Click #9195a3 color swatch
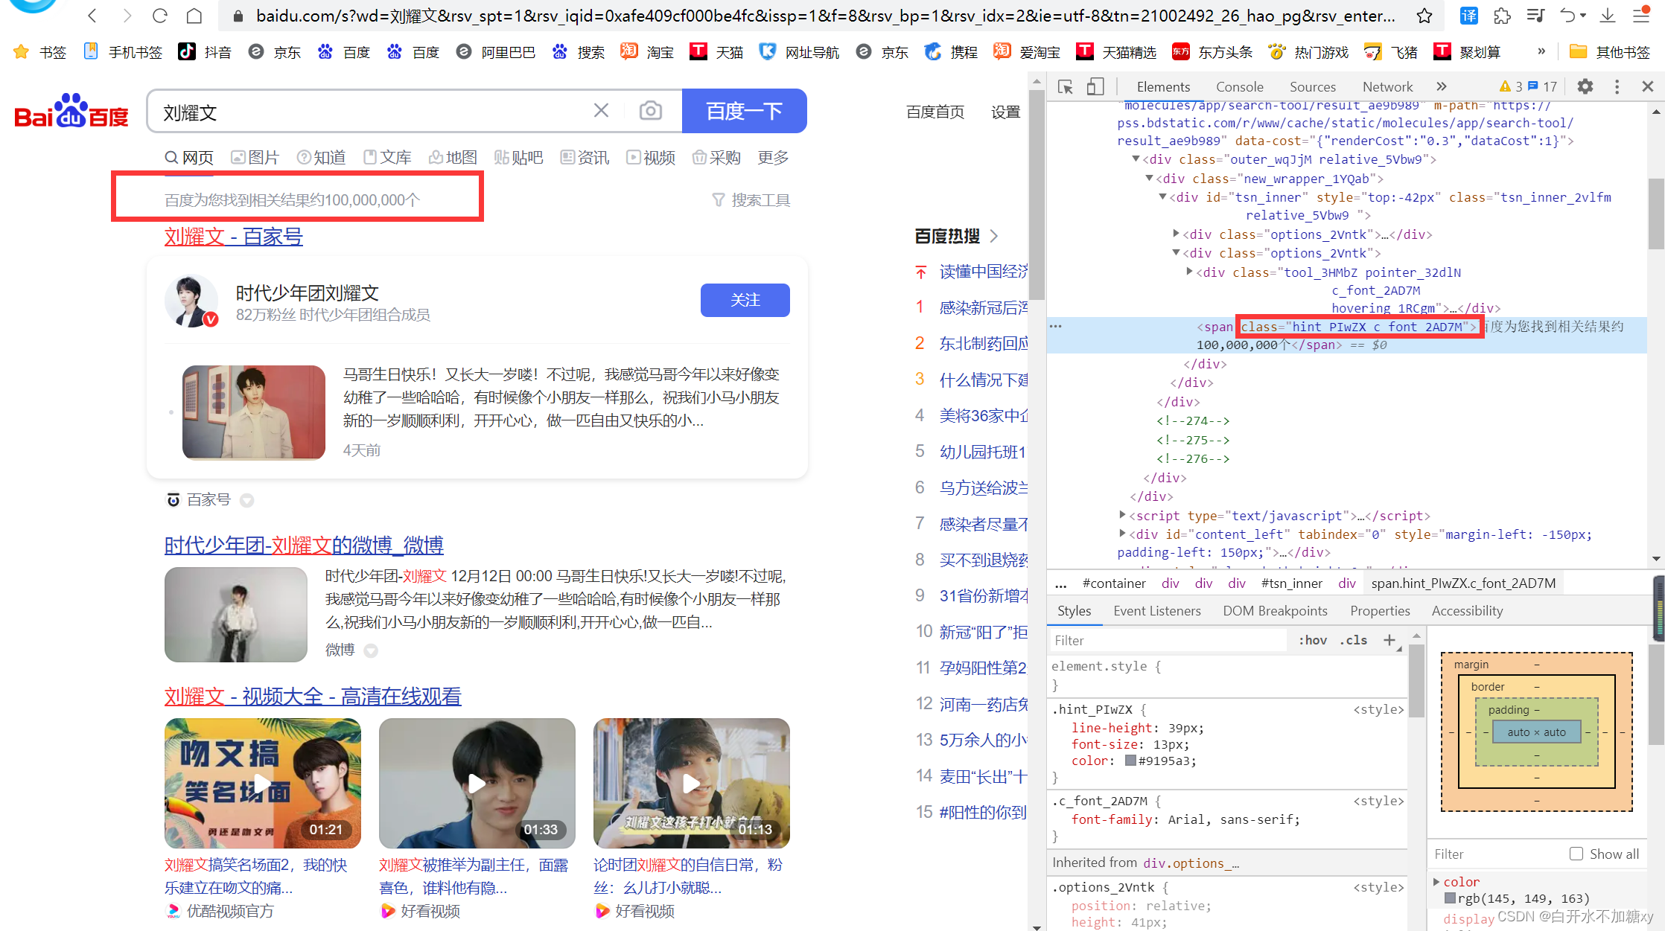 tap(1130, 760)
